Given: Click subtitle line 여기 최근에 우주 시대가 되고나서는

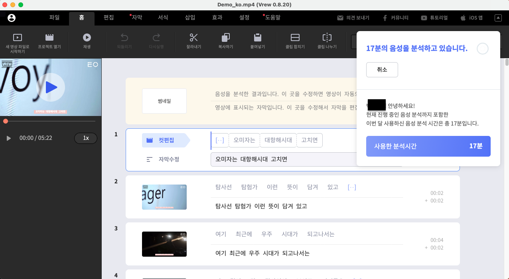Looking at the screenshot, I should [262, 253].
